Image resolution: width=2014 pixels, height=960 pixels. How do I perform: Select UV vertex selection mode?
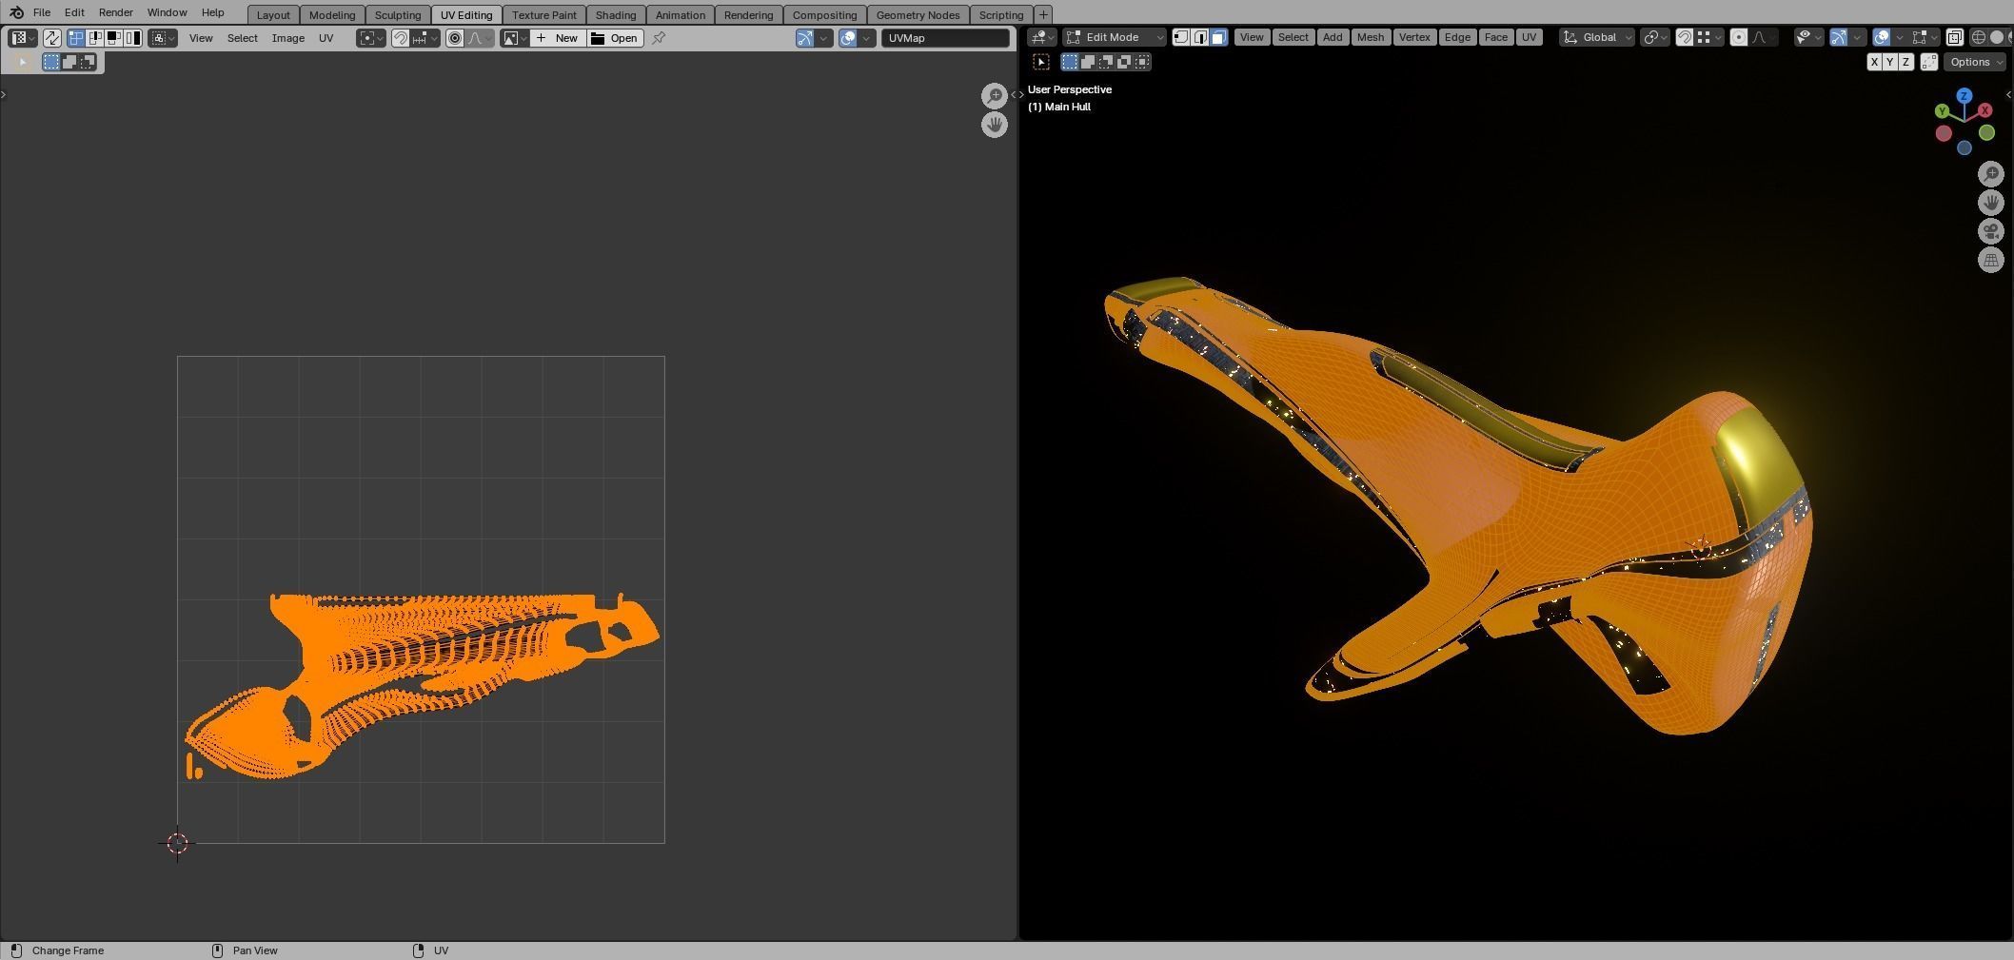tap(76, 38)
